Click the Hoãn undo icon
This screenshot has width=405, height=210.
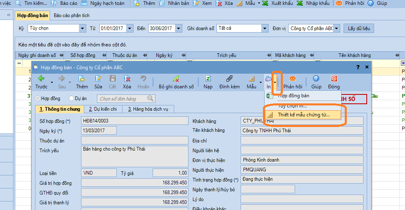(143, 79)
